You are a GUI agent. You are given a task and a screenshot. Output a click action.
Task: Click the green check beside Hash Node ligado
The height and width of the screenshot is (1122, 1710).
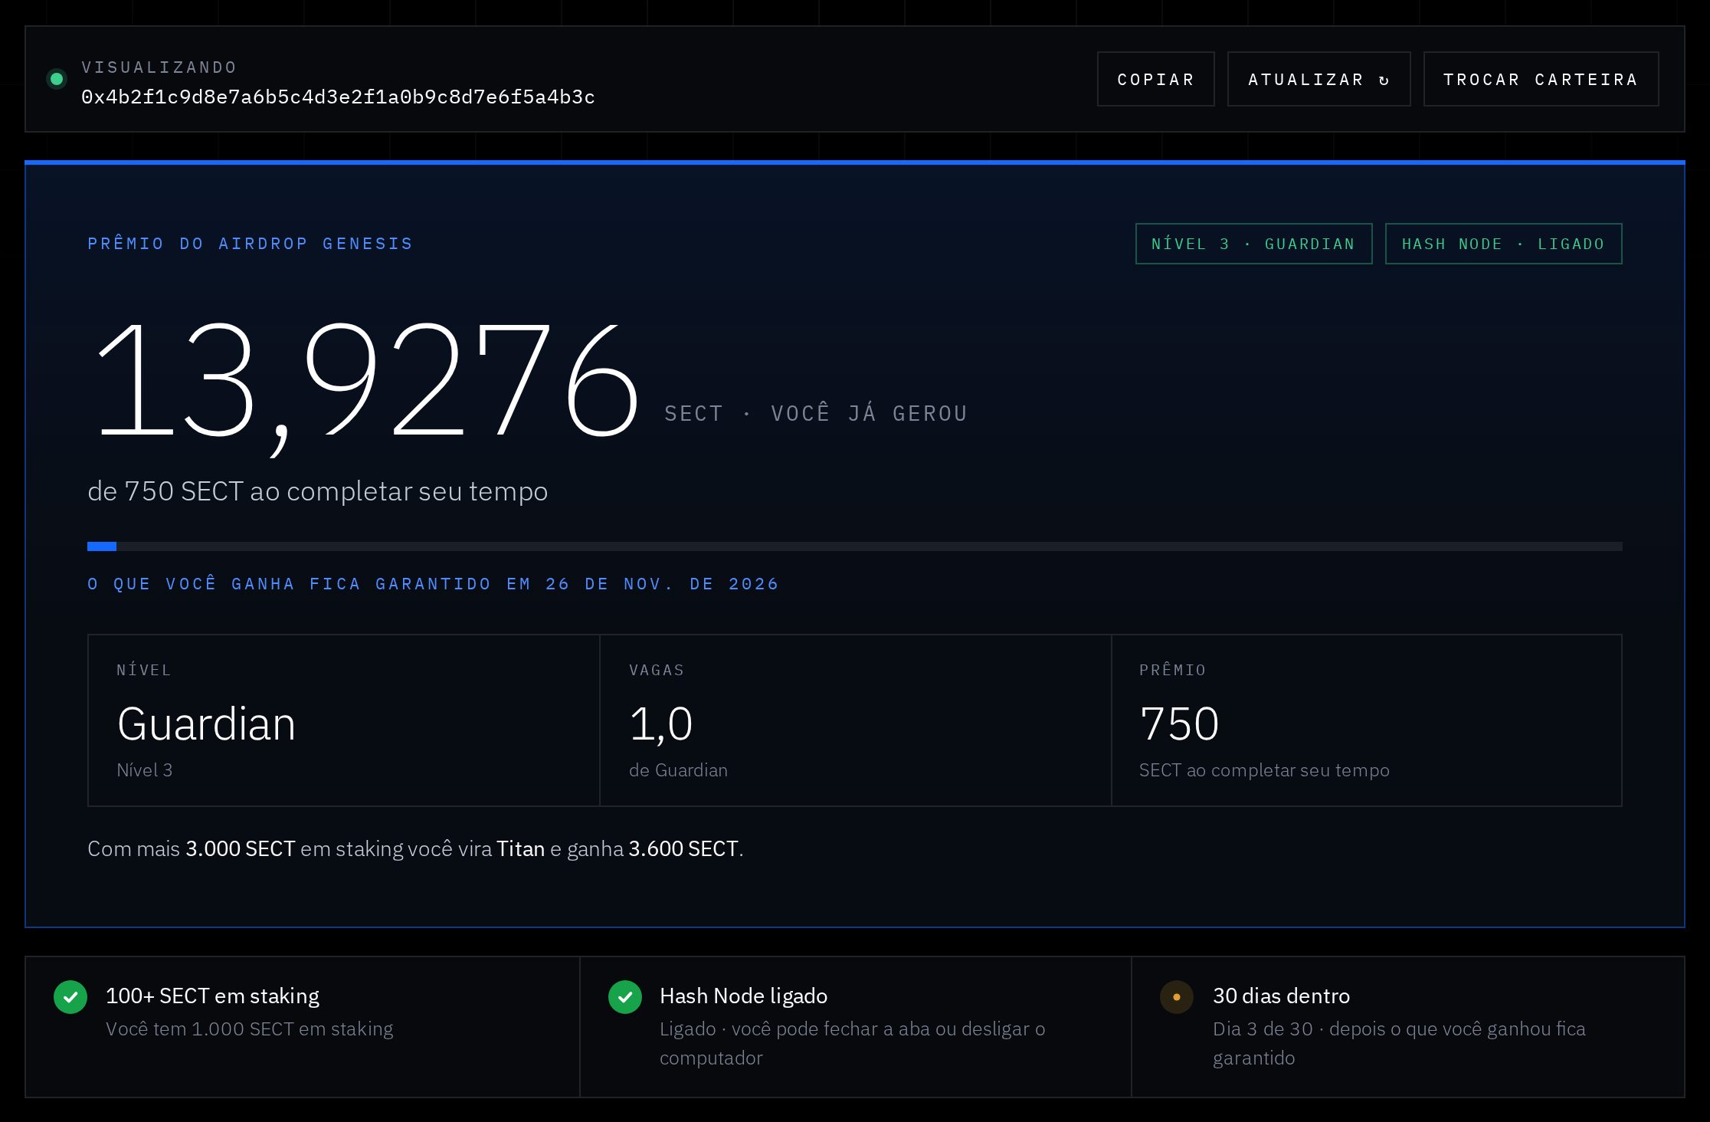click(x=624, y=997)
